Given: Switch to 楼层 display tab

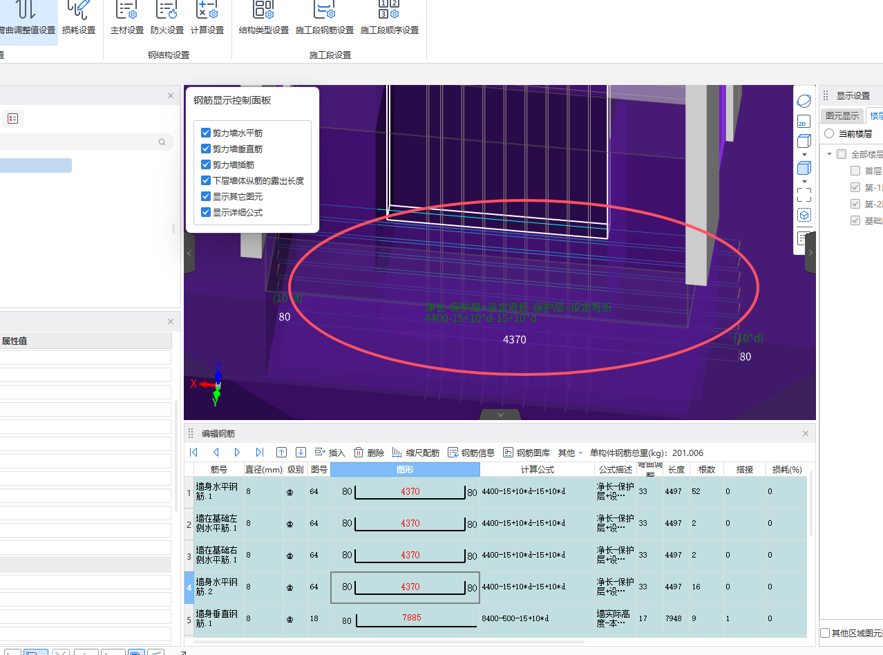Looking at the screenshot, I should click(x=875, y=116).
